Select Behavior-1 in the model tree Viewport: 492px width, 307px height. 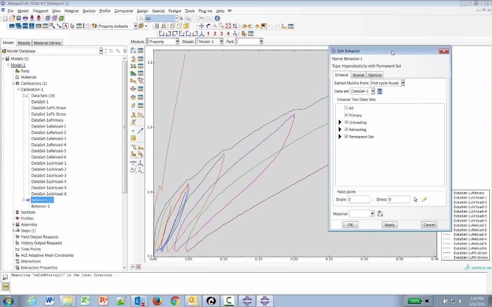(x=40, y=206)
